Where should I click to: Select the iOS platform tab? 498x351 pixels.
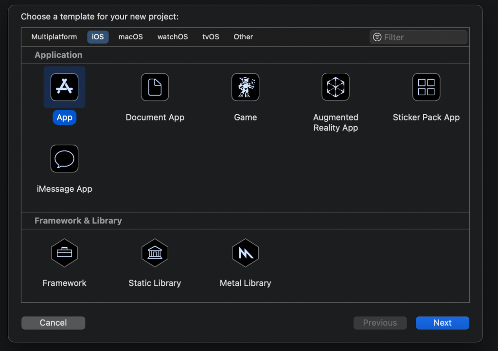click(x=98, y=37)
